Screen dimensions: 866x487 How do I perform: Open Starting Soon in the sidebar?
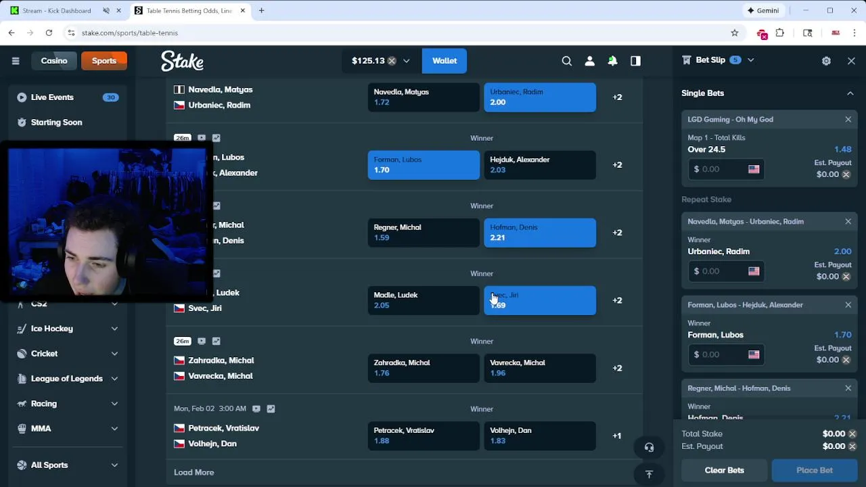68,122
